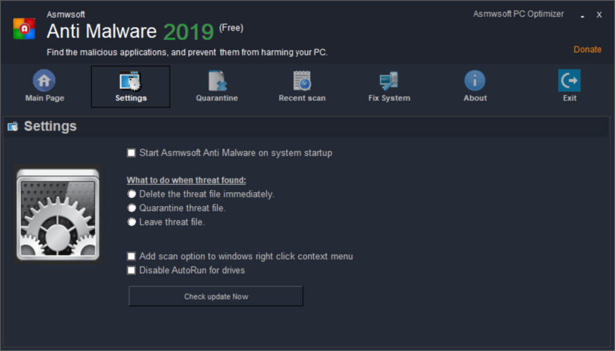The height and width of the screenshot is (351, 615).
Task: Check Disable AutoRun for drives
Action: pyautogui.click(x=132, y=271)
